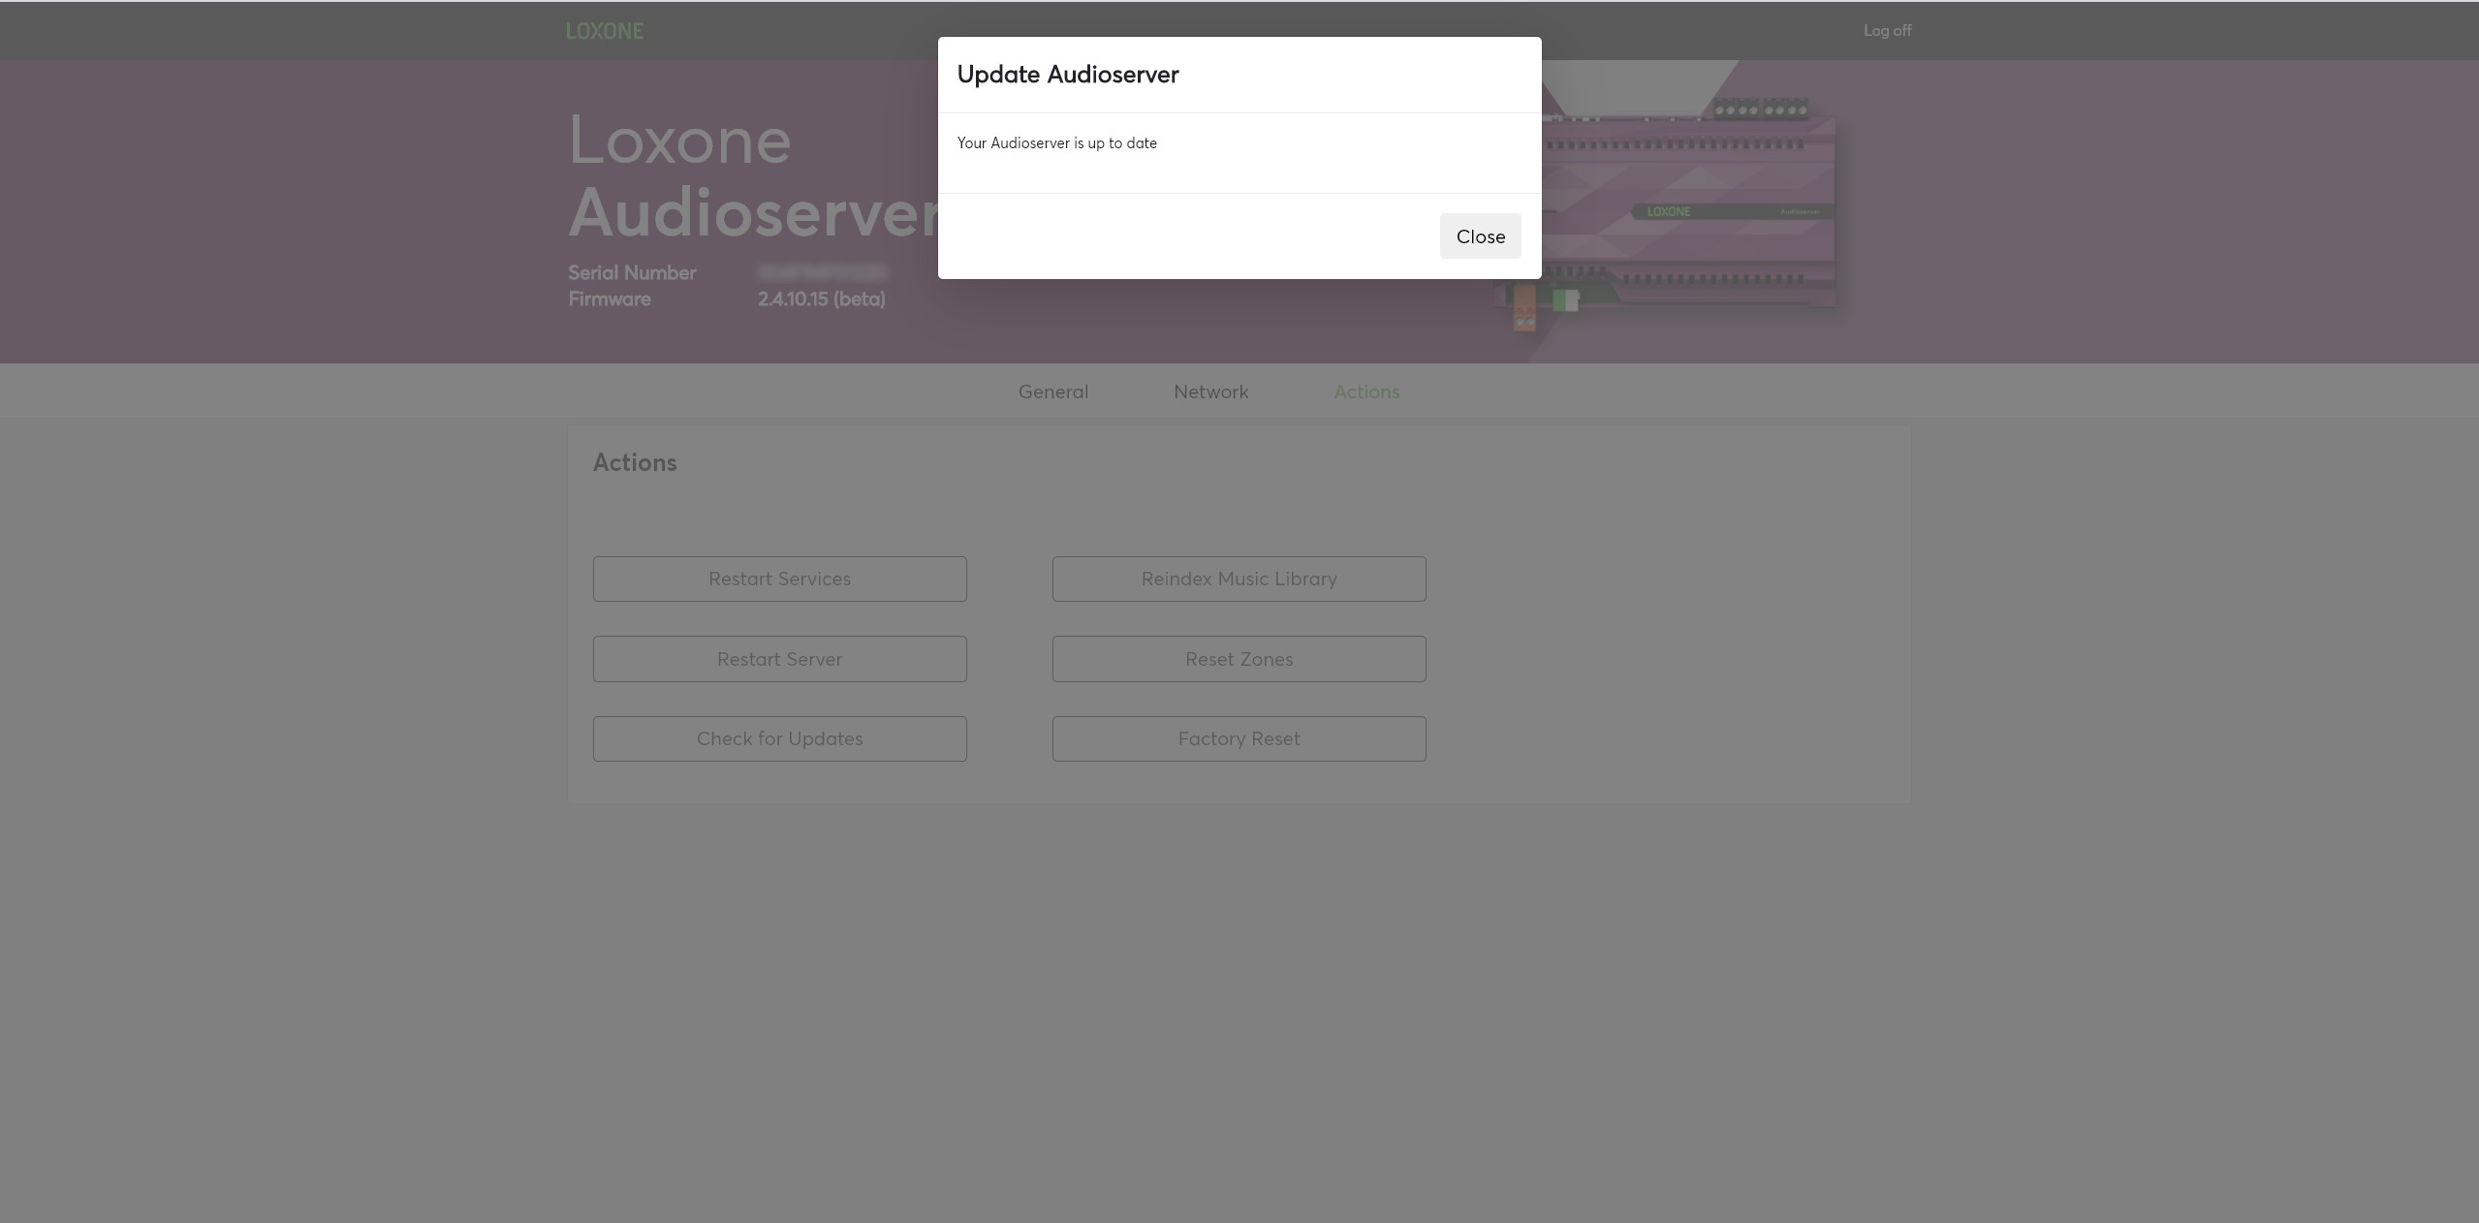Start Reindex Music Library action
The image size is (2479, 1223).
[1238, 579]
